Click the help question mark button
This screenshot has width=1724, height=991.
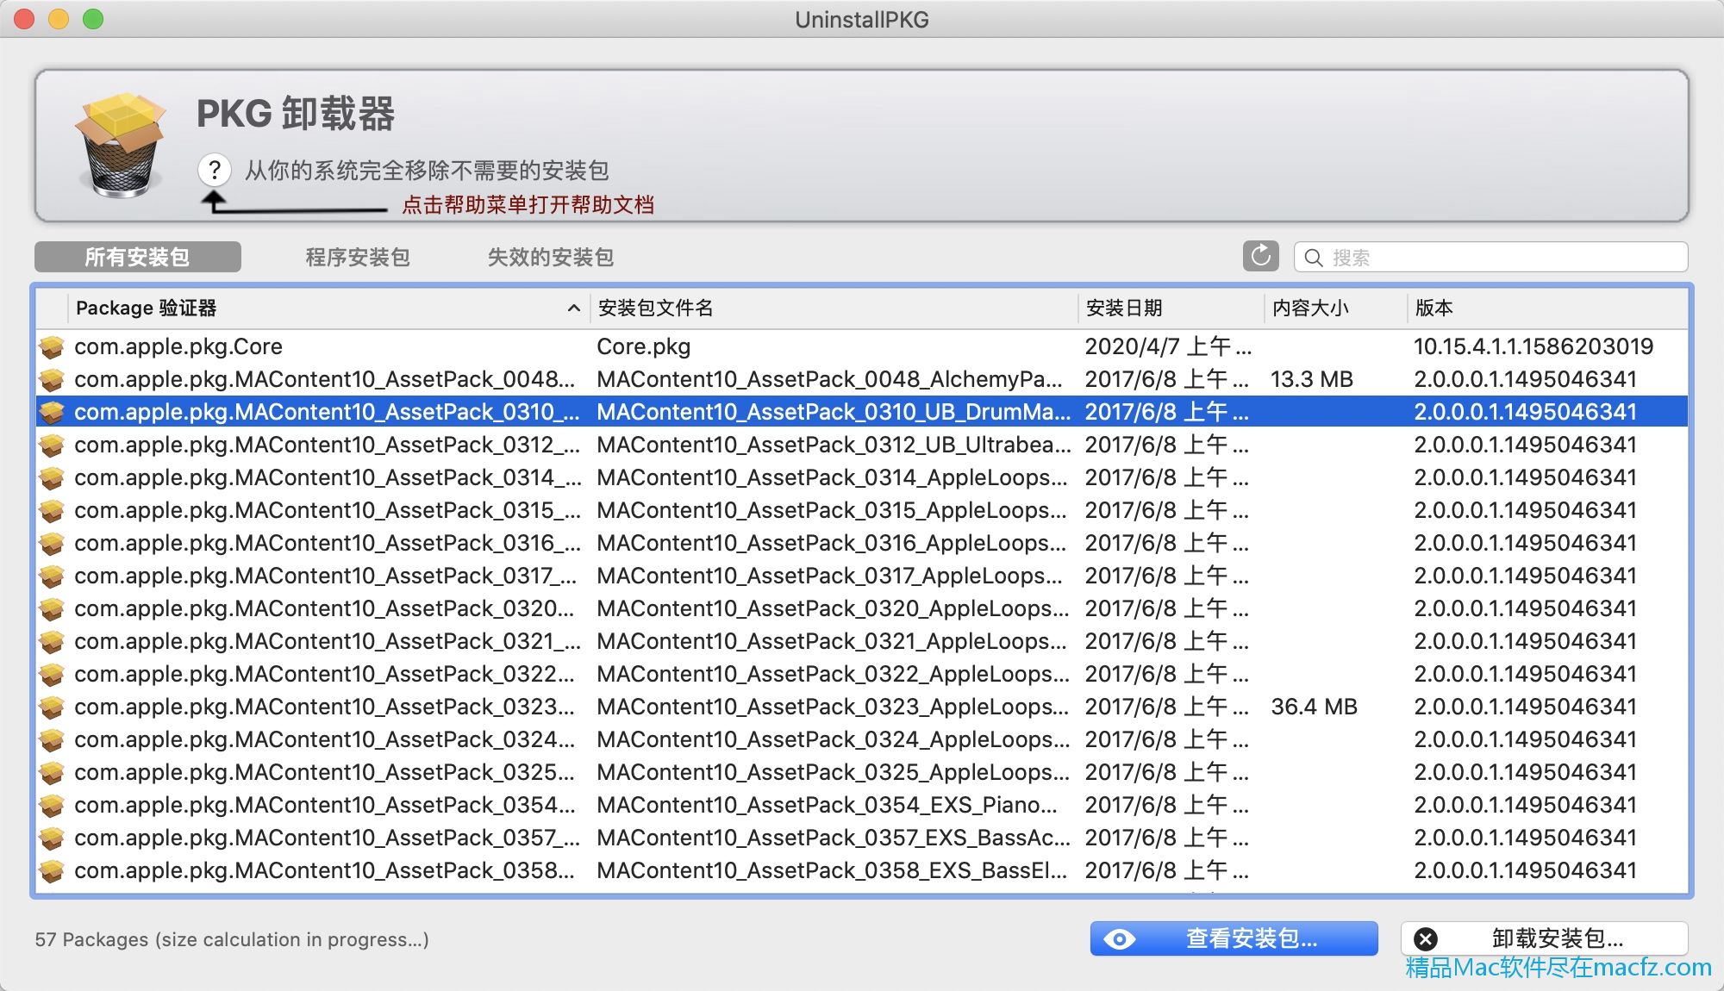pyautogui.click(x=215, y=170)
